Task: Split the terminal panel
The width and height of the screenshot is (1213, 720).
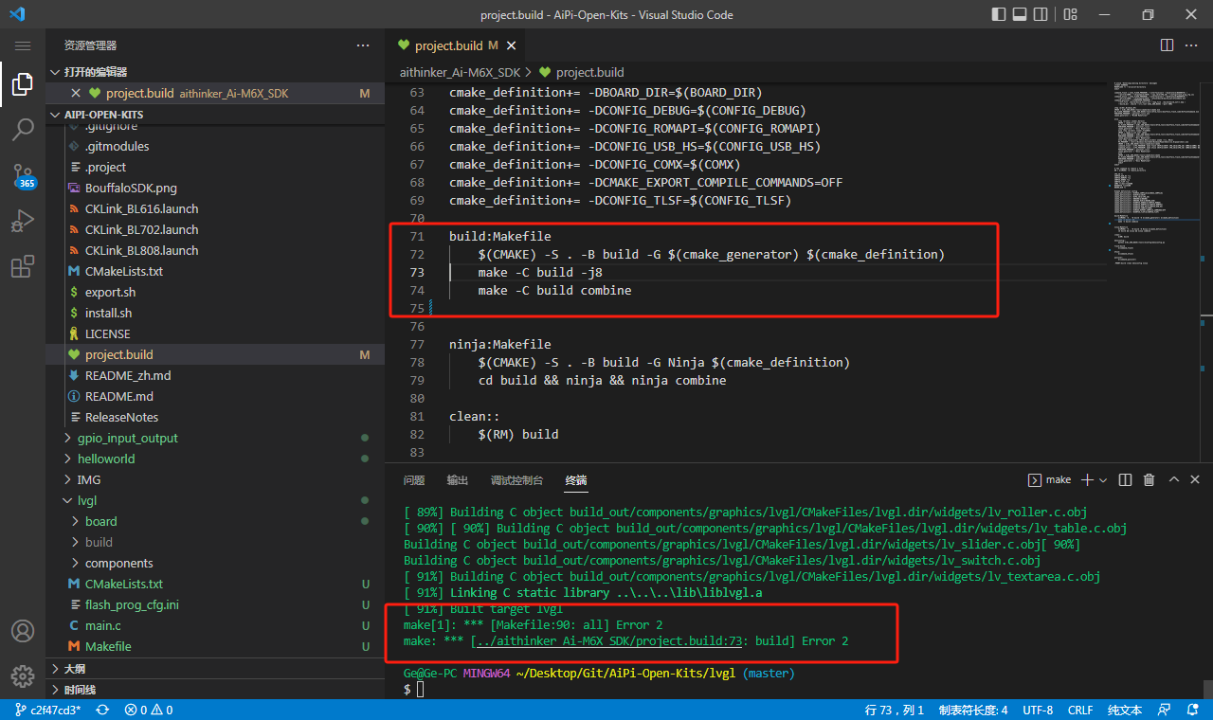Action: pyautogui.click(x=1126, y=480)
